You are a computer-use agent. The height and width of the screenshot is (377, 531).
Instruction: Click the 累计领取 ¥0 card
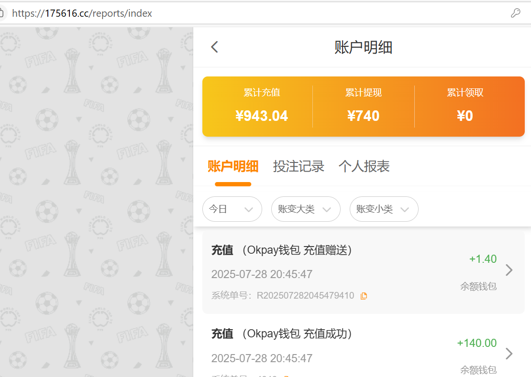click(x=465, y=105)
